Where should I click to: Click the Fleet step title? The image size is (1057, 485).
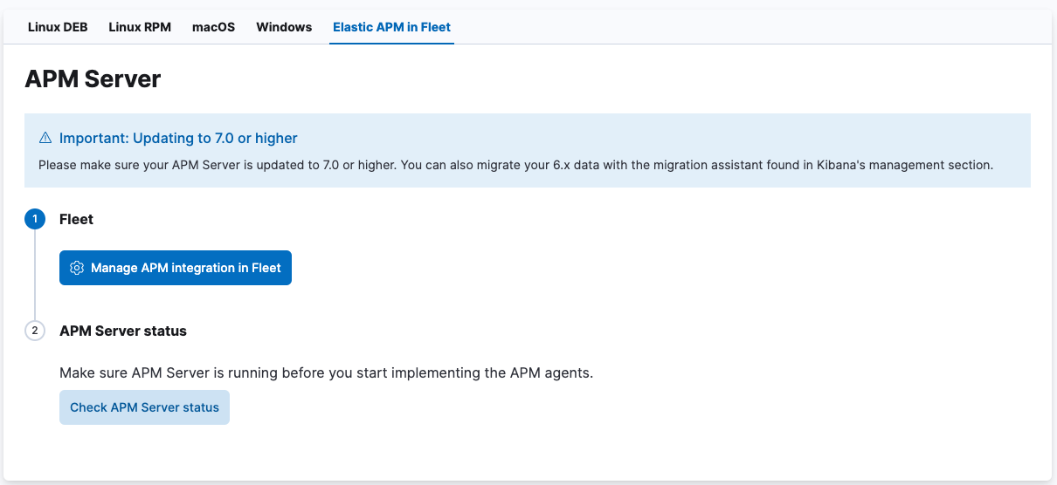pyautogui.click(x=76, y=219)
